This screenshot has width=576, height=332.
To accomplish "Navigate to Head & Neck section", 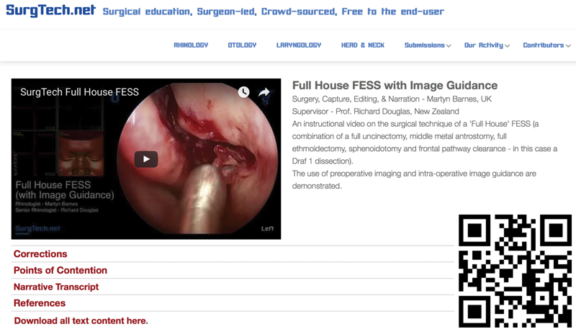I will pos(363,45).
